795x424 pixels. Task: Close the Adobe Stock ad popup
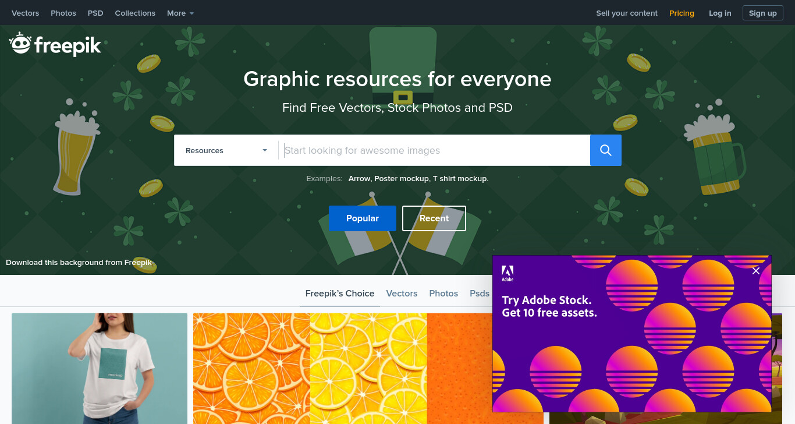[756, 271]
